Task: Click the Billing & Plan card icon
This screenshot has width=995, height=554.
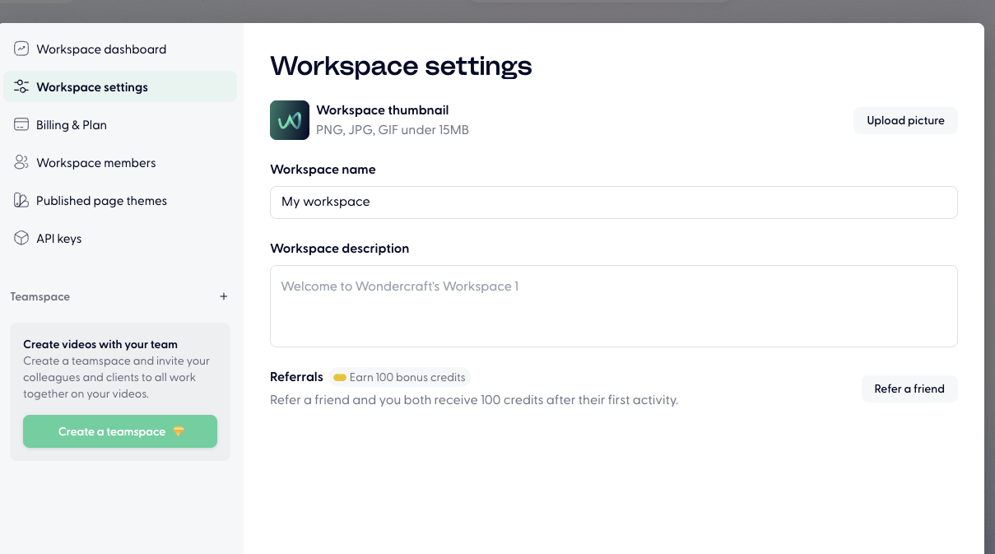Action: tap(21, 124)
